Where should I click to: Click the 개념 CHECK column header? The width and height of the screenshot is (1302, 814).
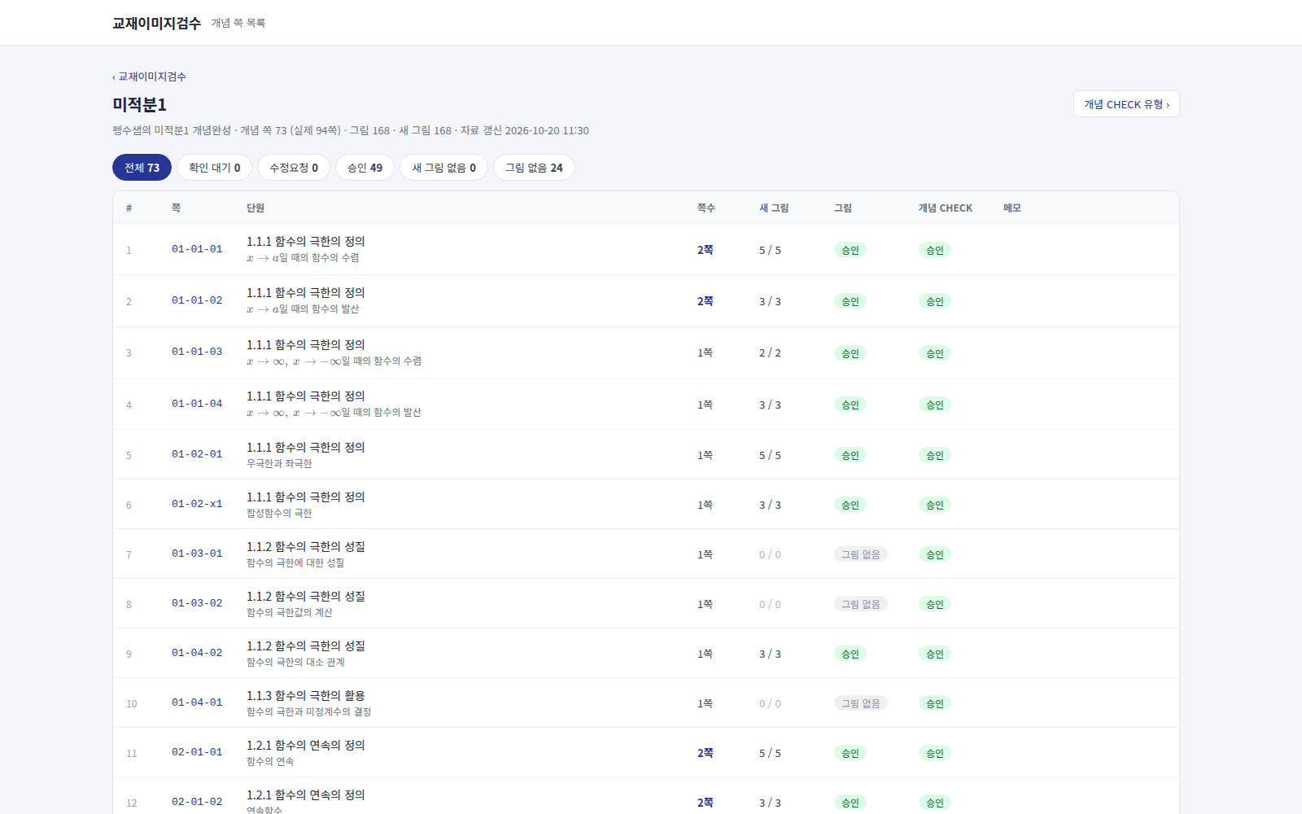[946, 208]
